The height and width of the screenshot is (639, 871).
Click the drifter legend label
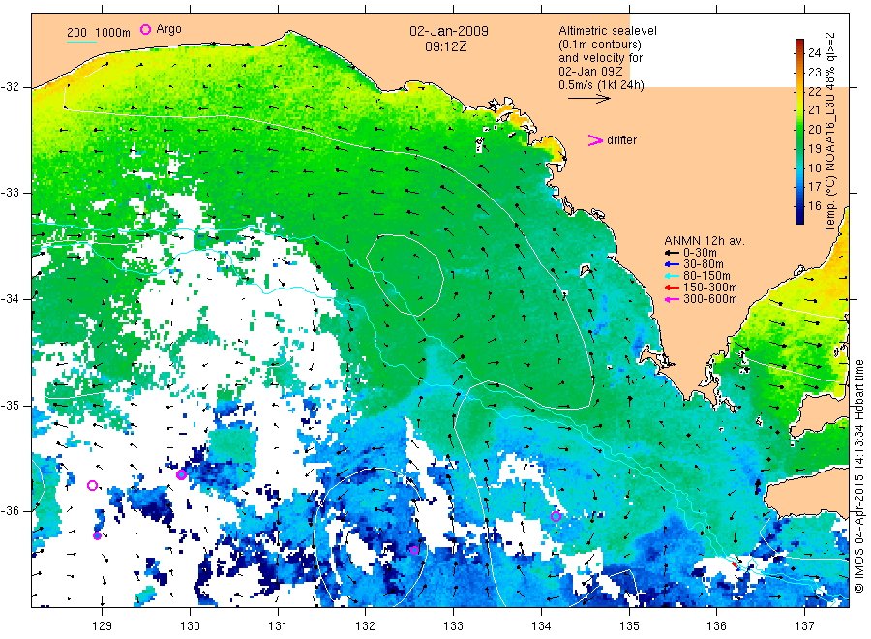(x=621, y=140)
